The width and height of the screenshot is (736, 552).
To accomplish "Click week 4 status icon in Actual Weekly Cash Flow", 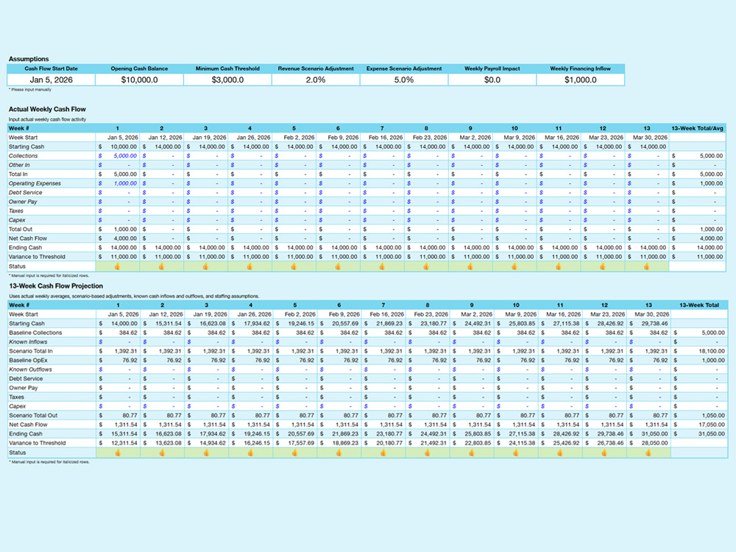I will (250, 266).
